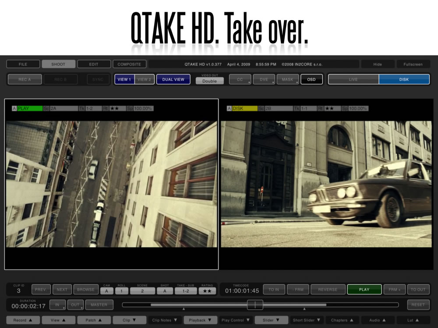Open the COMPOSITE tab

point(129,64)
